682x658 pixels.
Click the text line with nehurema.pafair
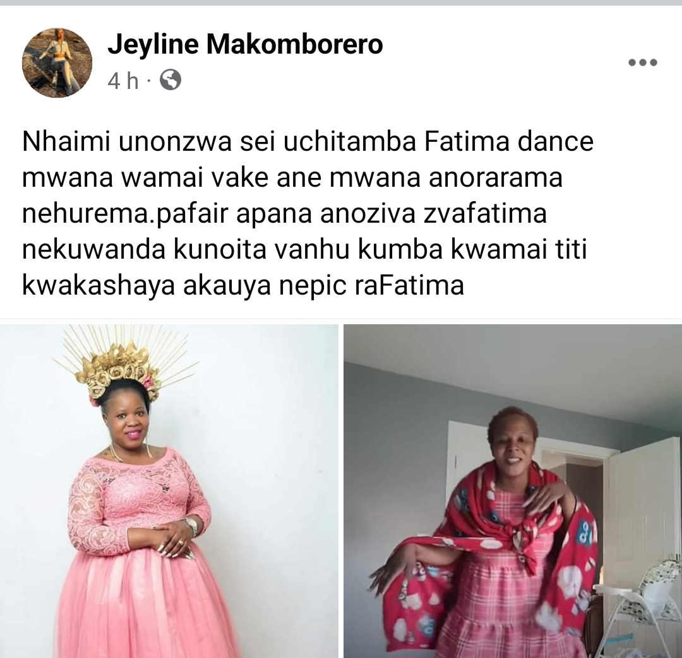pyautogui.click(x=284, y=214)
